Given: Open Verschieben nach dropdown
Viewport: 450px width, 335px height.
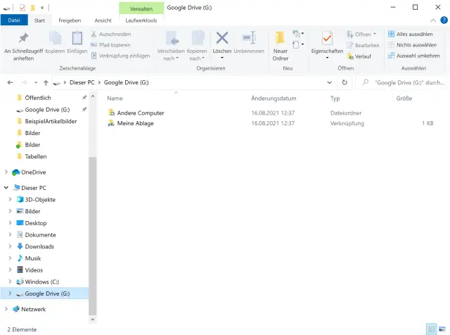Looking at the screenshot, I should pos(171,46).
